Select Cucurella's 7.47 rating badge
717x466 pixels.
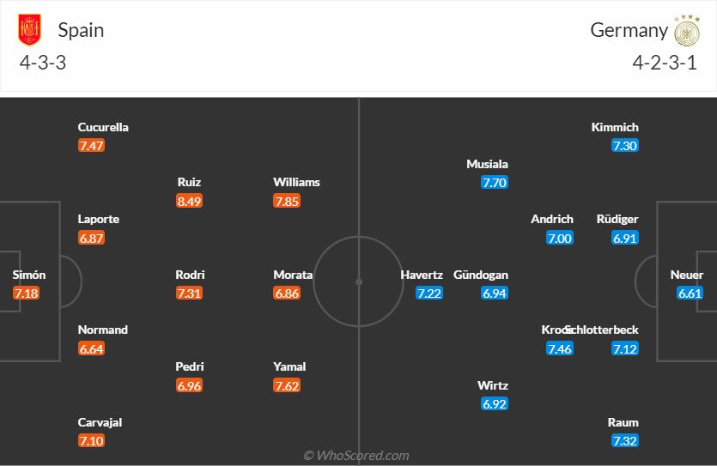click(x=91, y=146)
